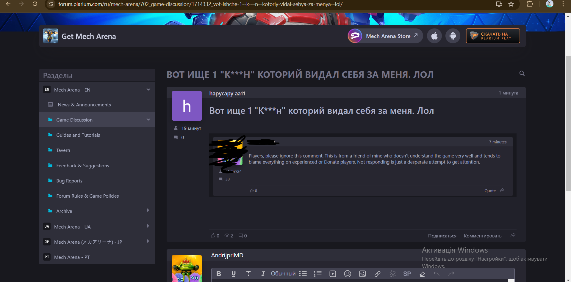Open the browser profile avatar

click(550, 4)
